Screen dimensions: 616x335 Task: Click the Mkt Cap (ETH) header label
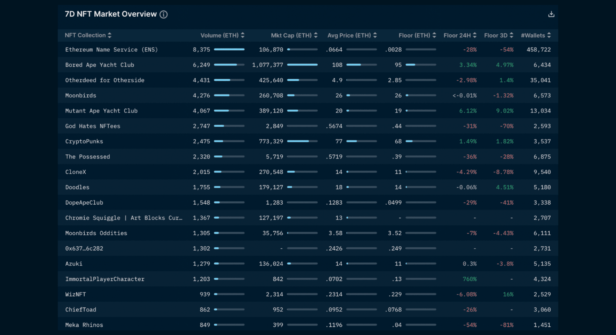click(x=291, y=35)
